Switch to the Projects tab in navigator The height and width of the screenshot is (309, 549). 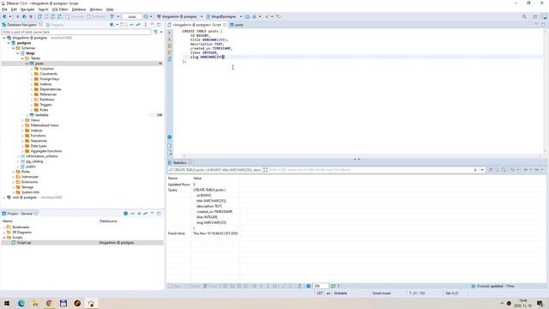click(54, 25)
